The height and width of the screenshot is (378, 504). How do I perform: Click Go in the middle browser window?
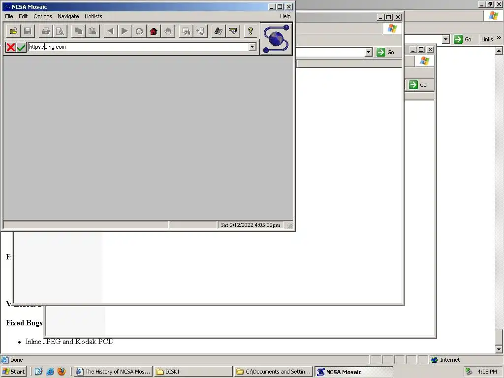coord(385,52)
